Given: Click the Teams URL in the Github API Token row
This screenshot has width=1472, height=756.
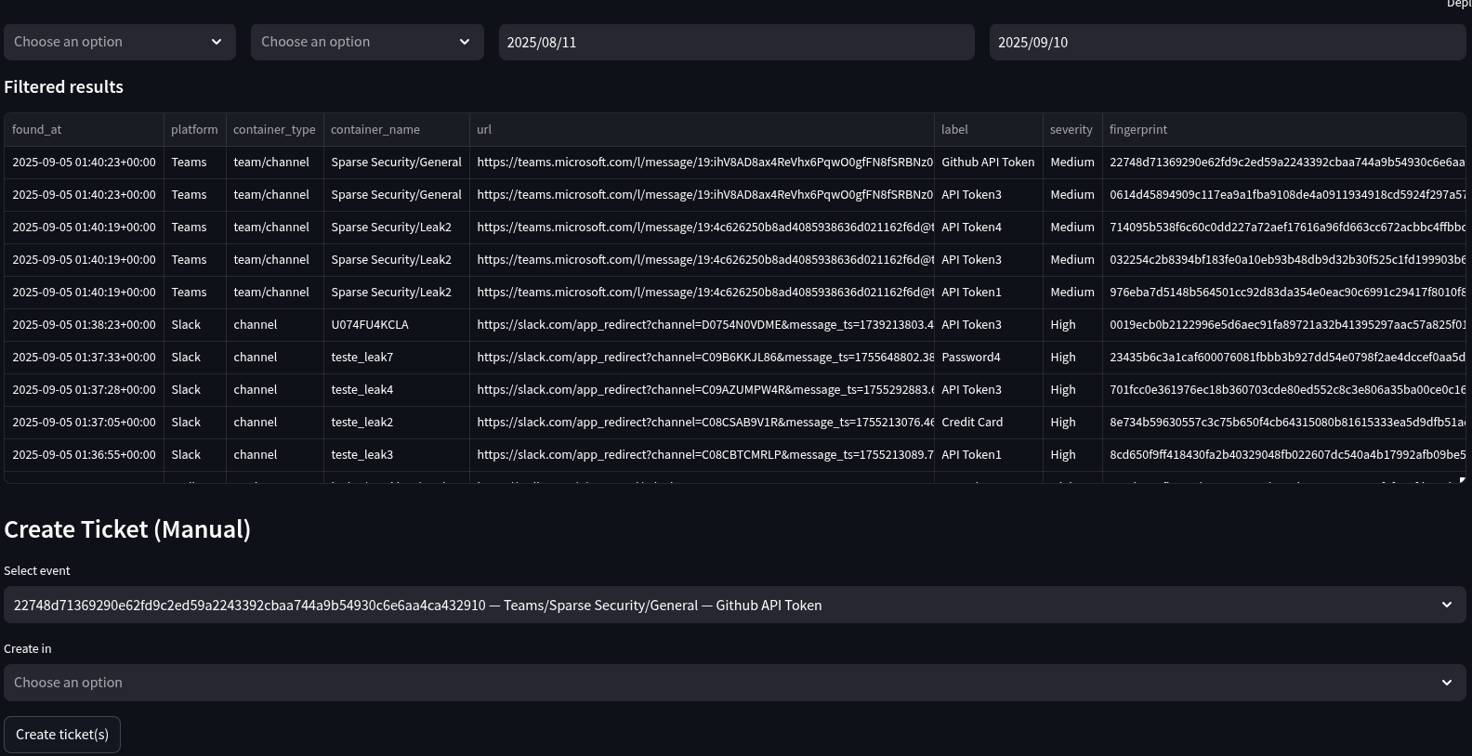Looking at the screenshot, I should click(703, 163).
